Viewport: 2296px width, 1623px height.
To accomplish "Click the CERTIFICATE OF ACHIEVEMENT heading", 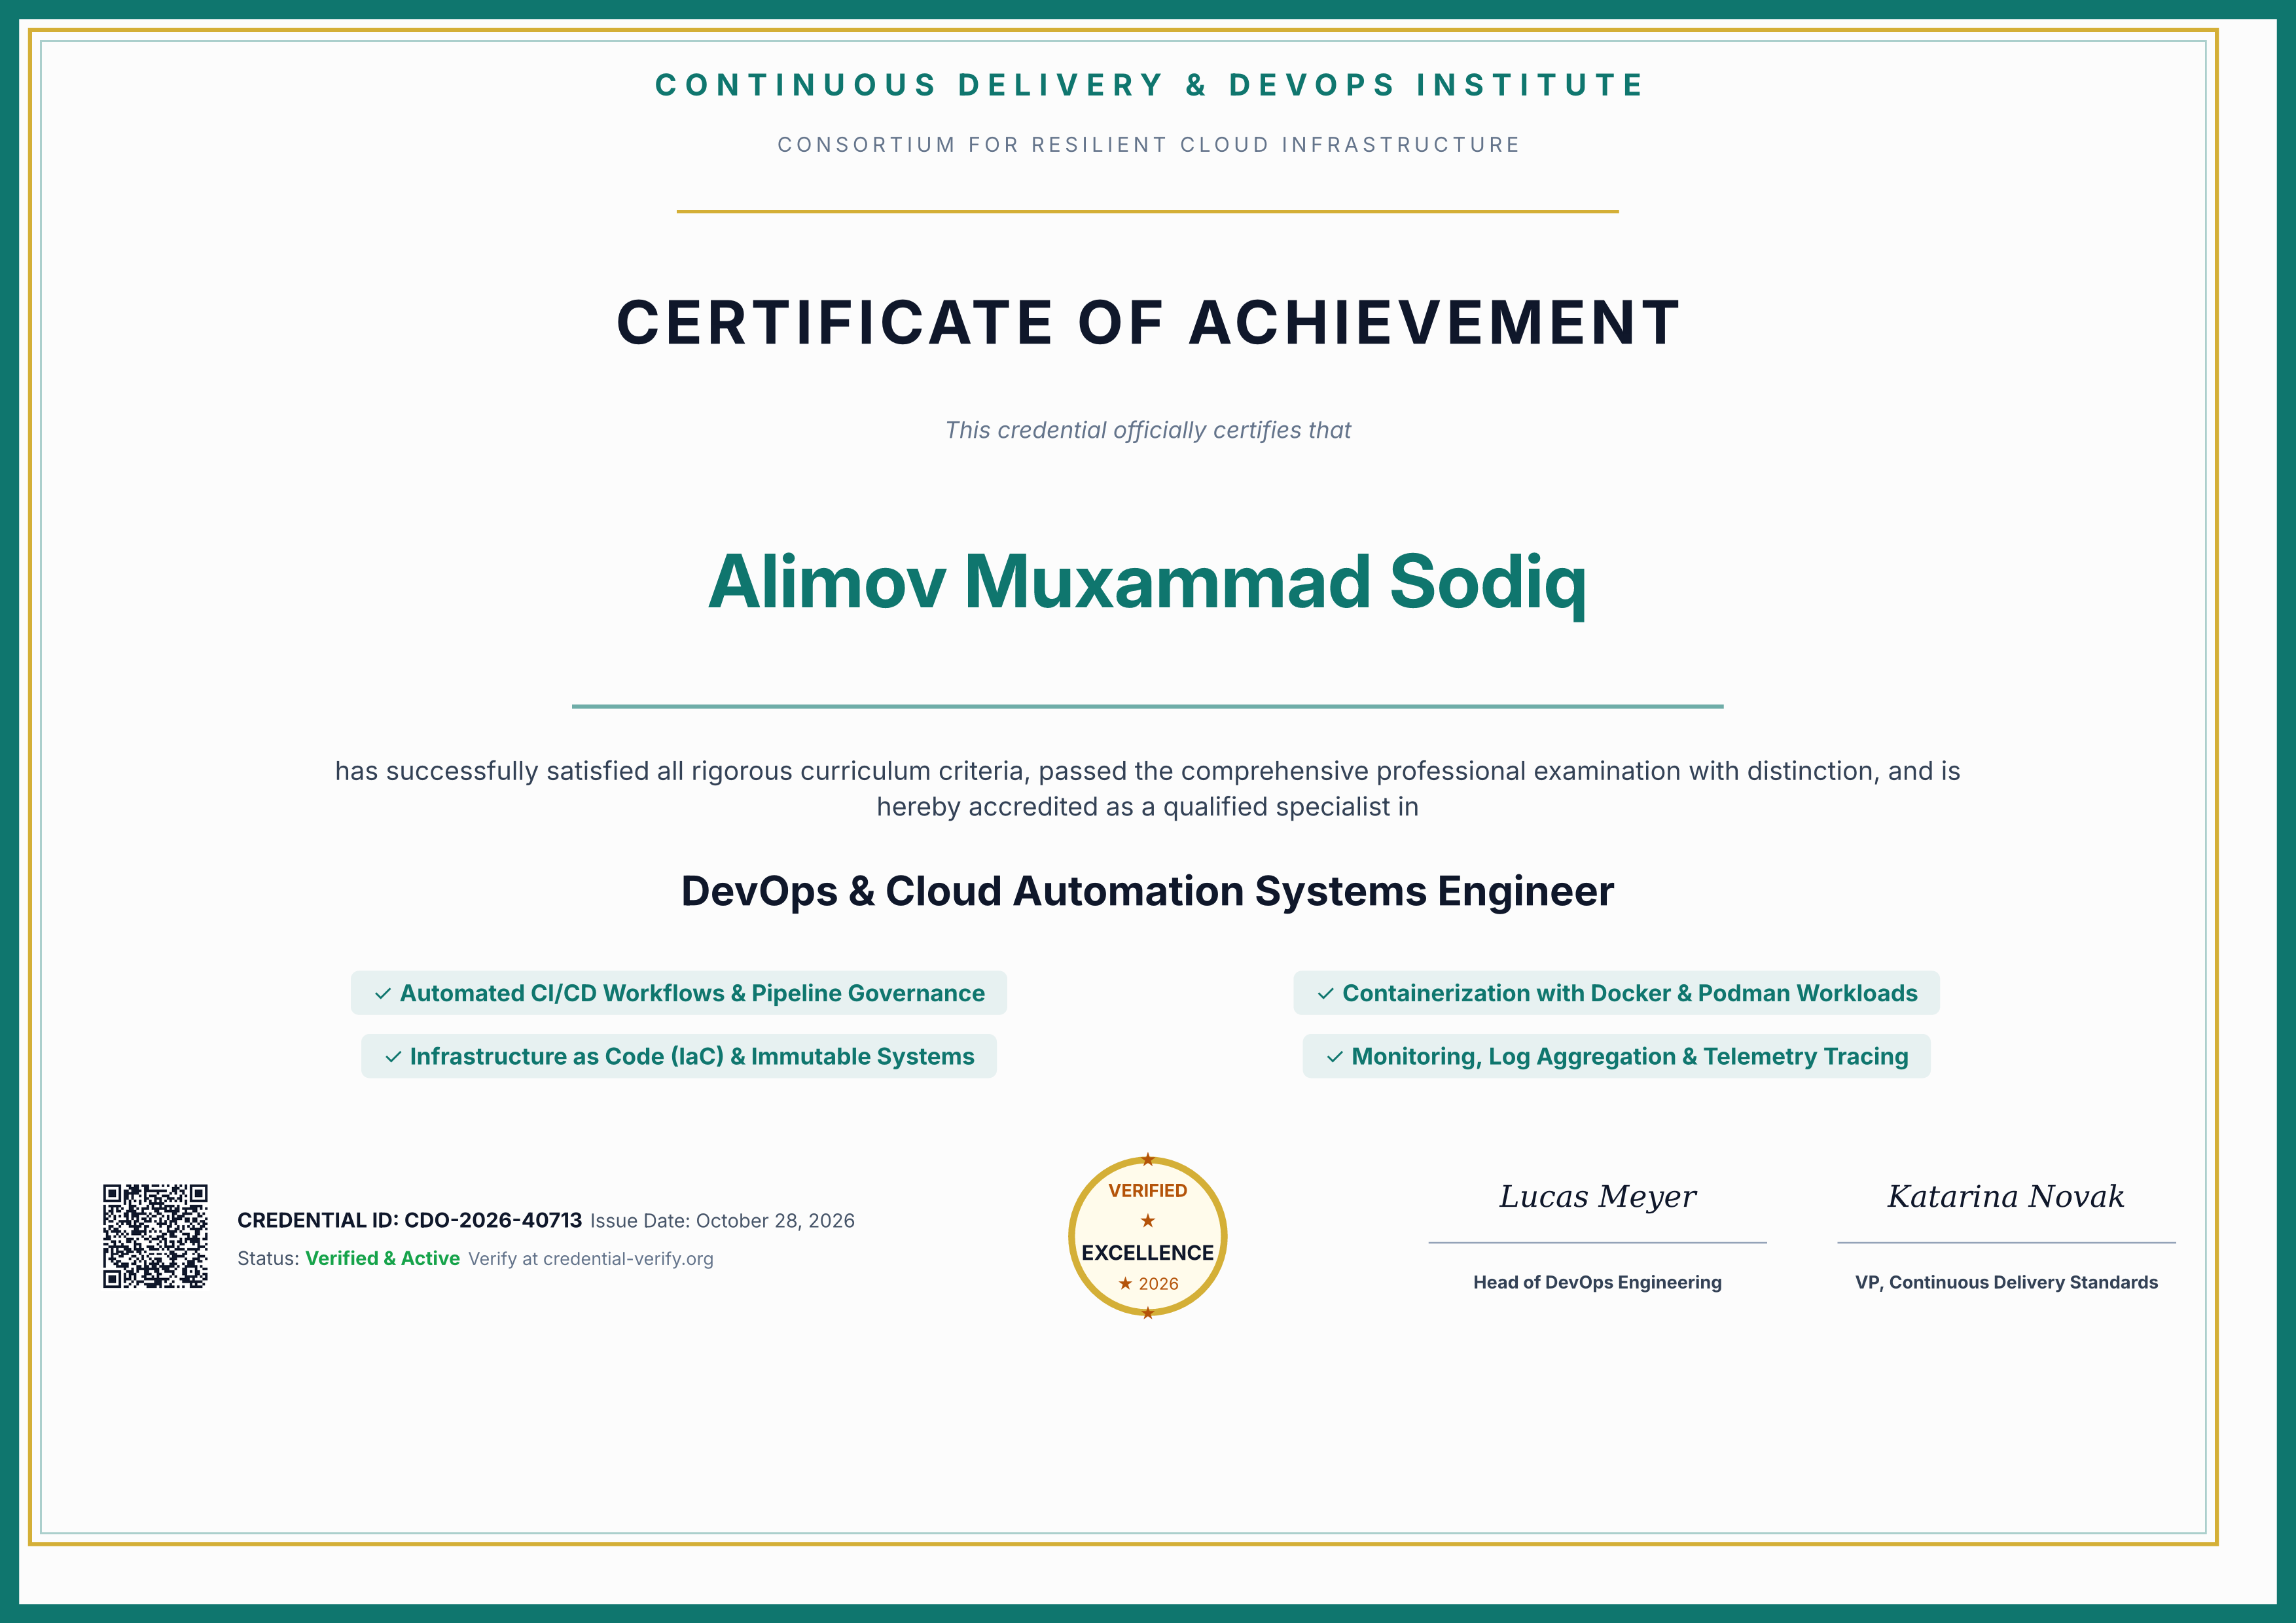I will tap(1147, 322).
